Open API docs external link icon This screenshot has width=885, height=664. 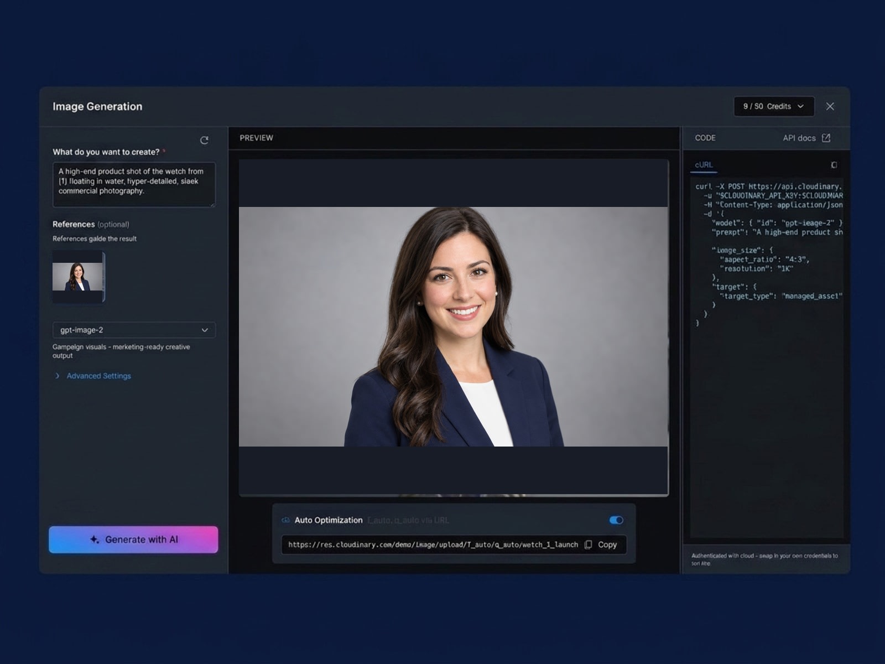pyautogui.click(x=826, y=138)
